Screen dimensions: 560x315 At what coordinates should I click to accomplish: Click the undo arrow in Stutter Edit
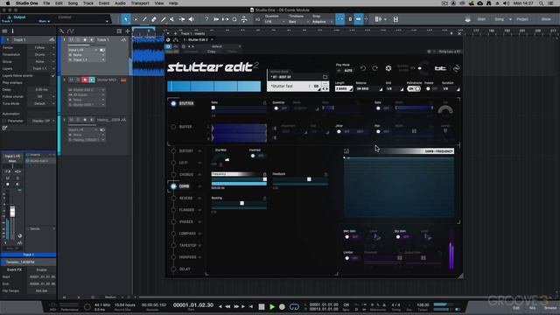tap(363, 68)
